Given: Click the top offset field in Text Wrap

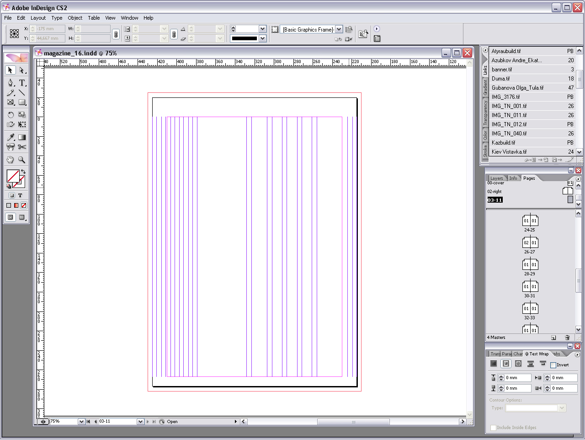Looking at the screenshot, I should (x=514, y=378).
